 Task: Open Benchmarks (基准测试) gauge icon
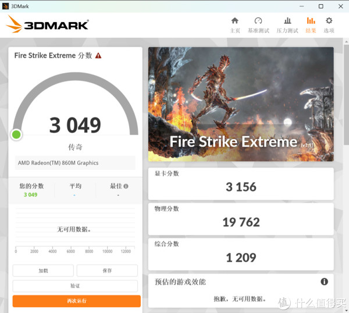(258, 21)
